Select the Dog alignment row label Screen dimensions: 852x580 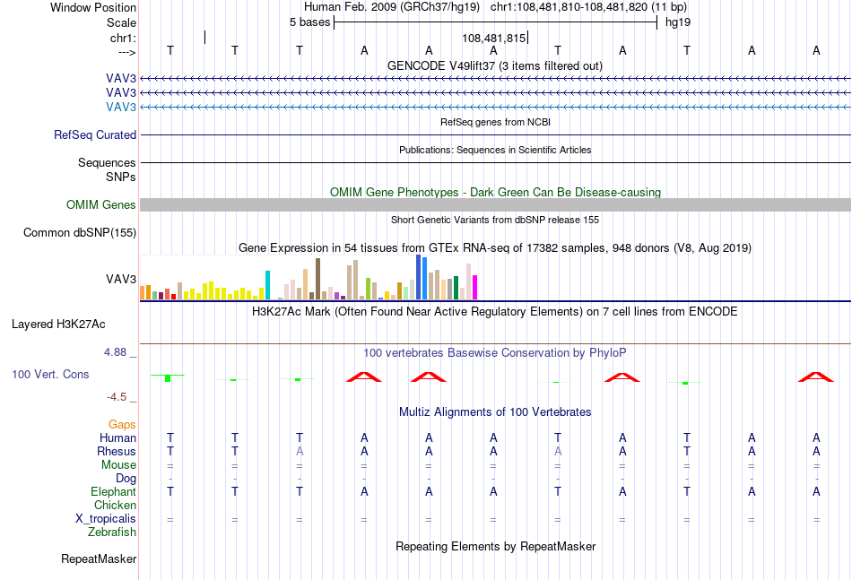click(x=126, y=479)
